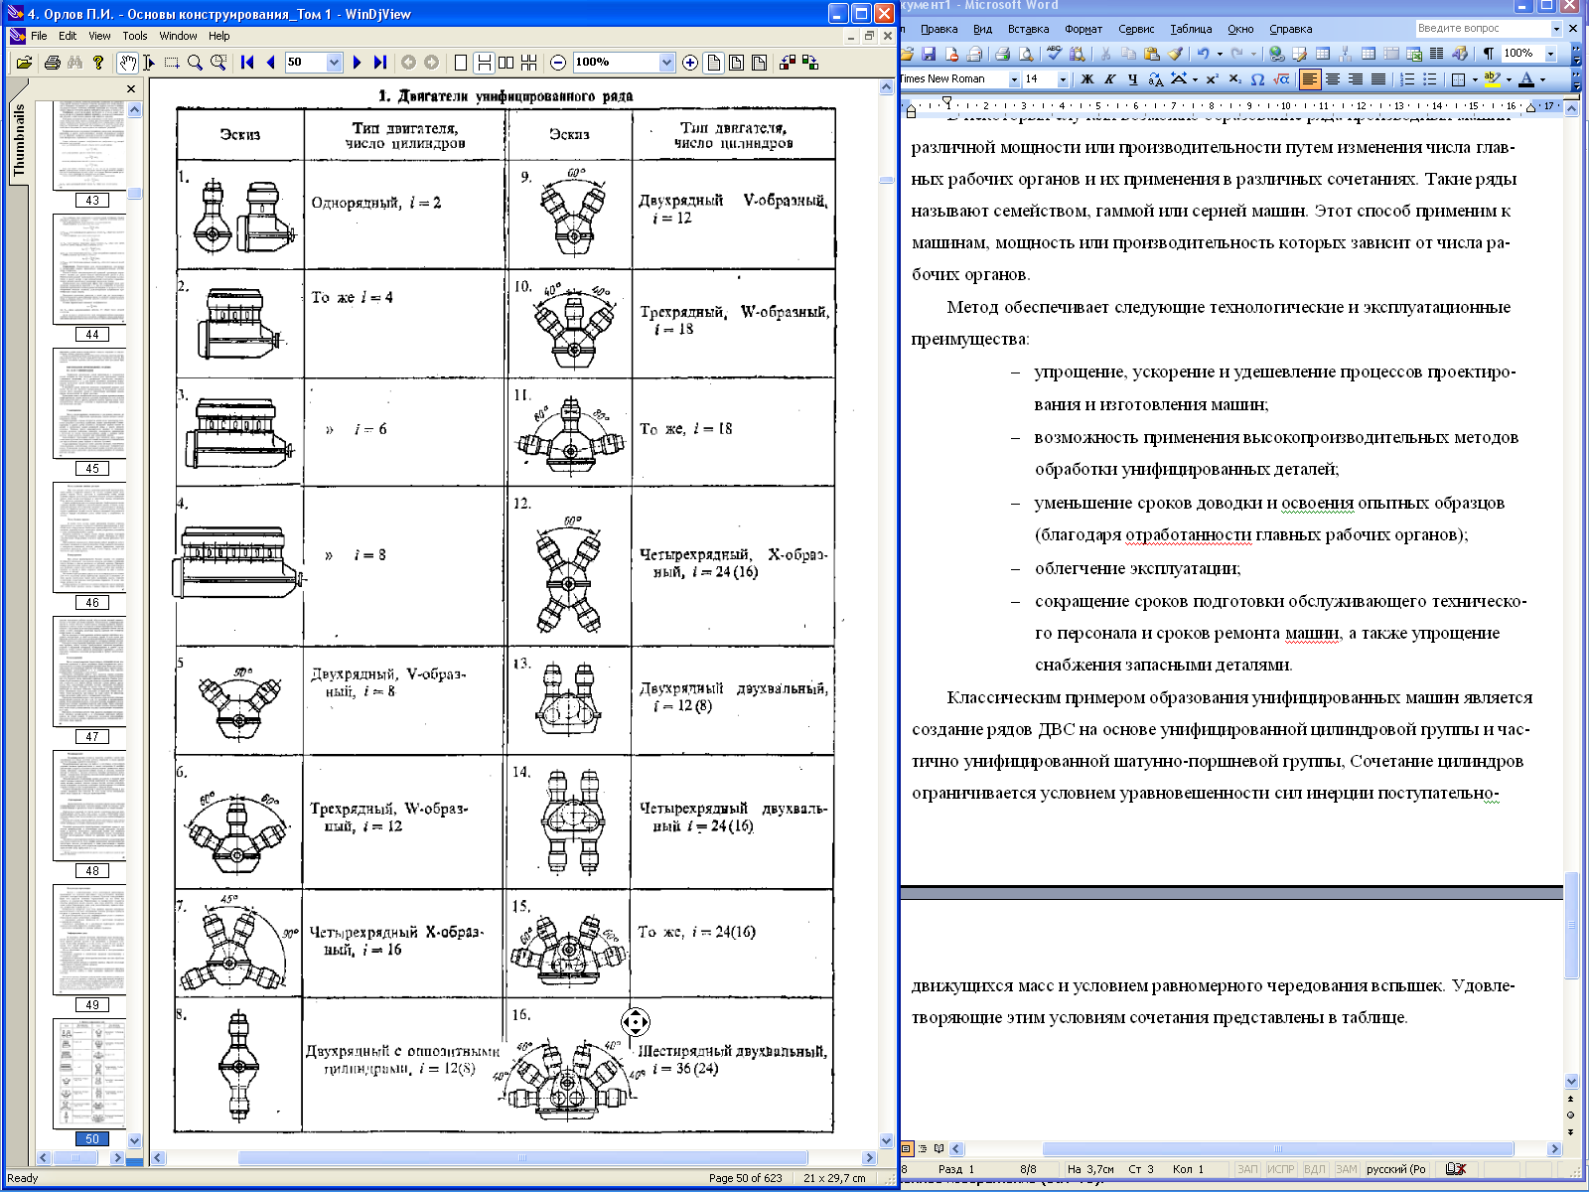Click the Open file icon in WinDjView

point(25,63)
